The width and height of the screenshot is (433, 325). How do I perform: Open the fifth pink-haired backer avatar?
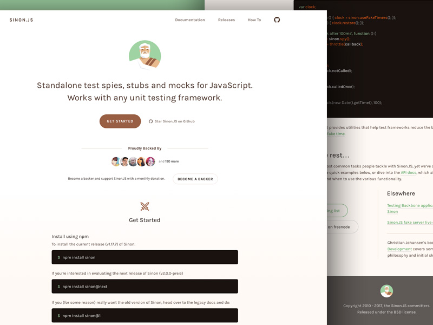(150, 161)
